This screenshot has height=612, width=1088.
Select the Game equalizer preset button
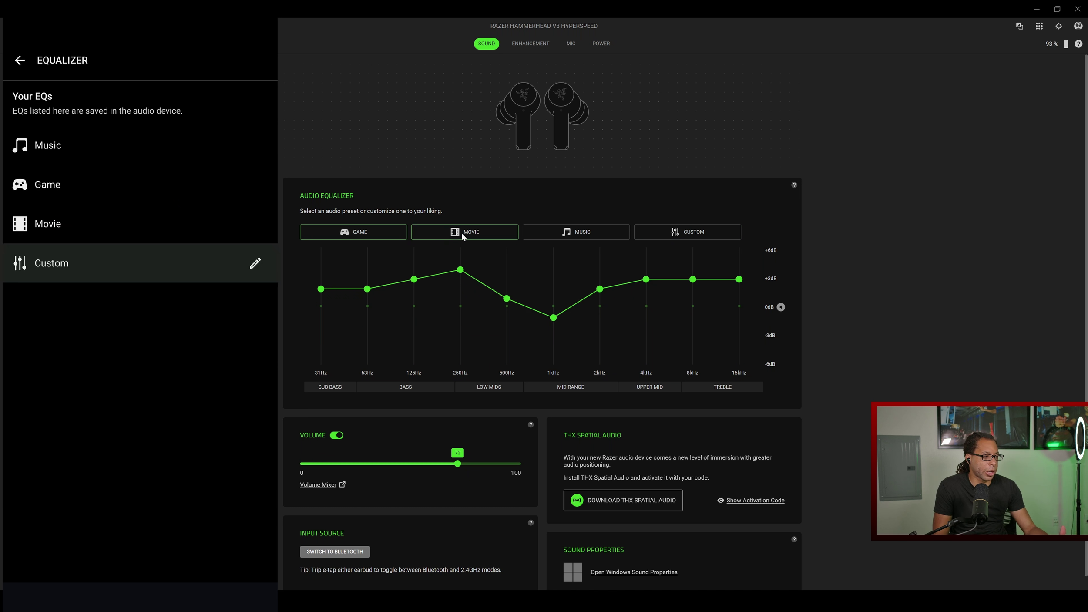coord(353,232)
